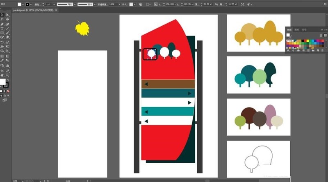Select the Rotate tool
The width and height of the screenshot is (328, 182).
pyautogui.click(x=2, y=43)
